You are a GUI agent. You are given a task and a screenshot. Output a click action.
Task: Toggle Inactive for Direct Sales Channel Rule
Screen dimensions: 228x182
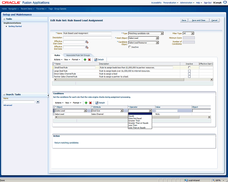(x=189, y=74)
